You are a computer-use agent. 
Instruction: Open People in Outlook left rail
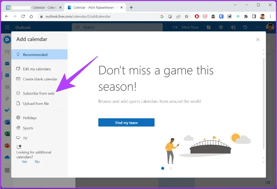point(7,87)
